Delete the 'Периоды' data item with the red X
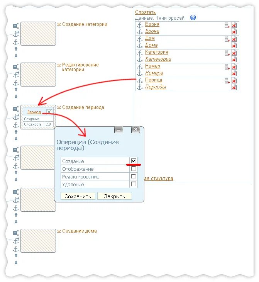 coord(234,87)
